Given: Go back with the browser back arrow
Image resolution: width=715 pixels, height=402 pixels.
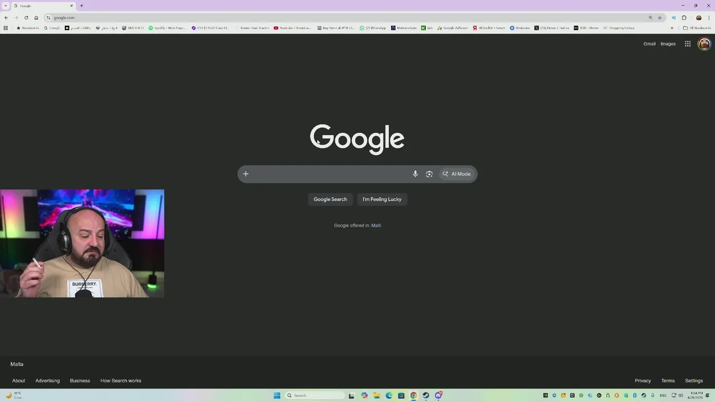Looking at the screenshot, I should point(6,17).
